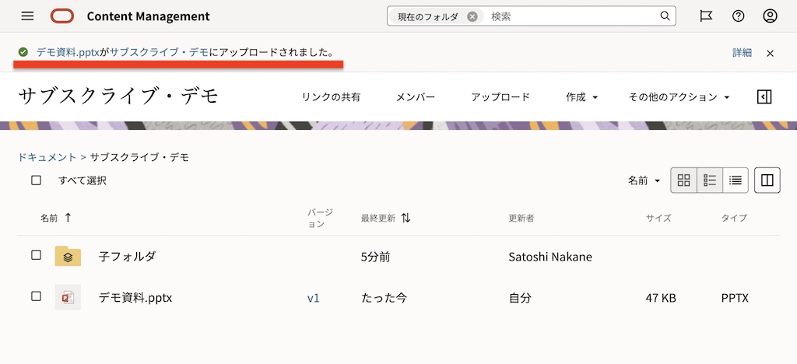Click the Content Management title
797x364 pixels.
click(148, 16)
